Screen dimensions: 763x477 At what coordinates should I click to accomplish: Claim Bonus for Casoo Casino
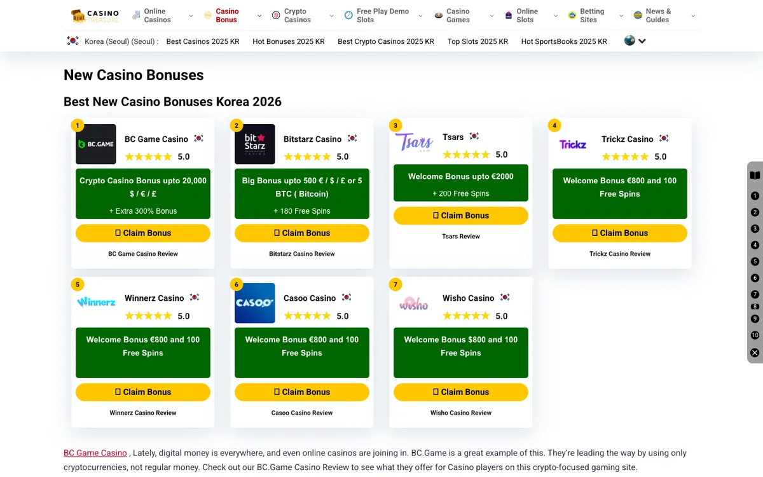click(302, 392)
